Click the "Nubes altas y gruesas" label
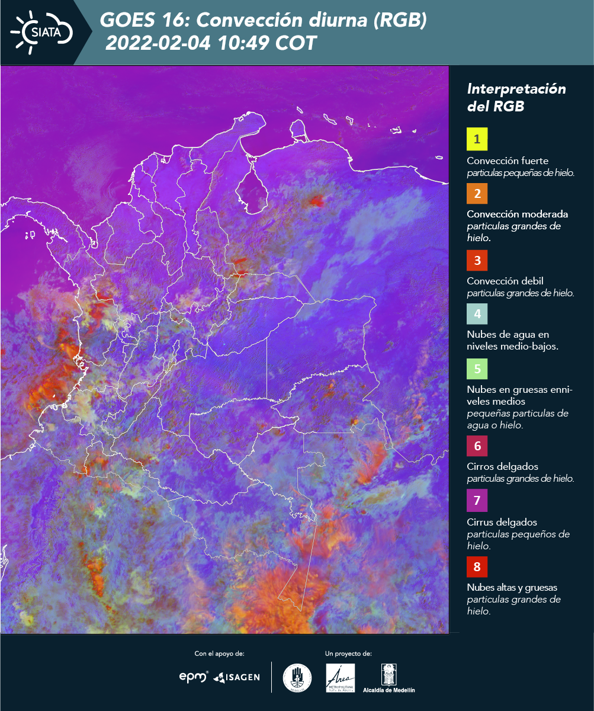Screen dimensions: 594x711 [512, 587]
